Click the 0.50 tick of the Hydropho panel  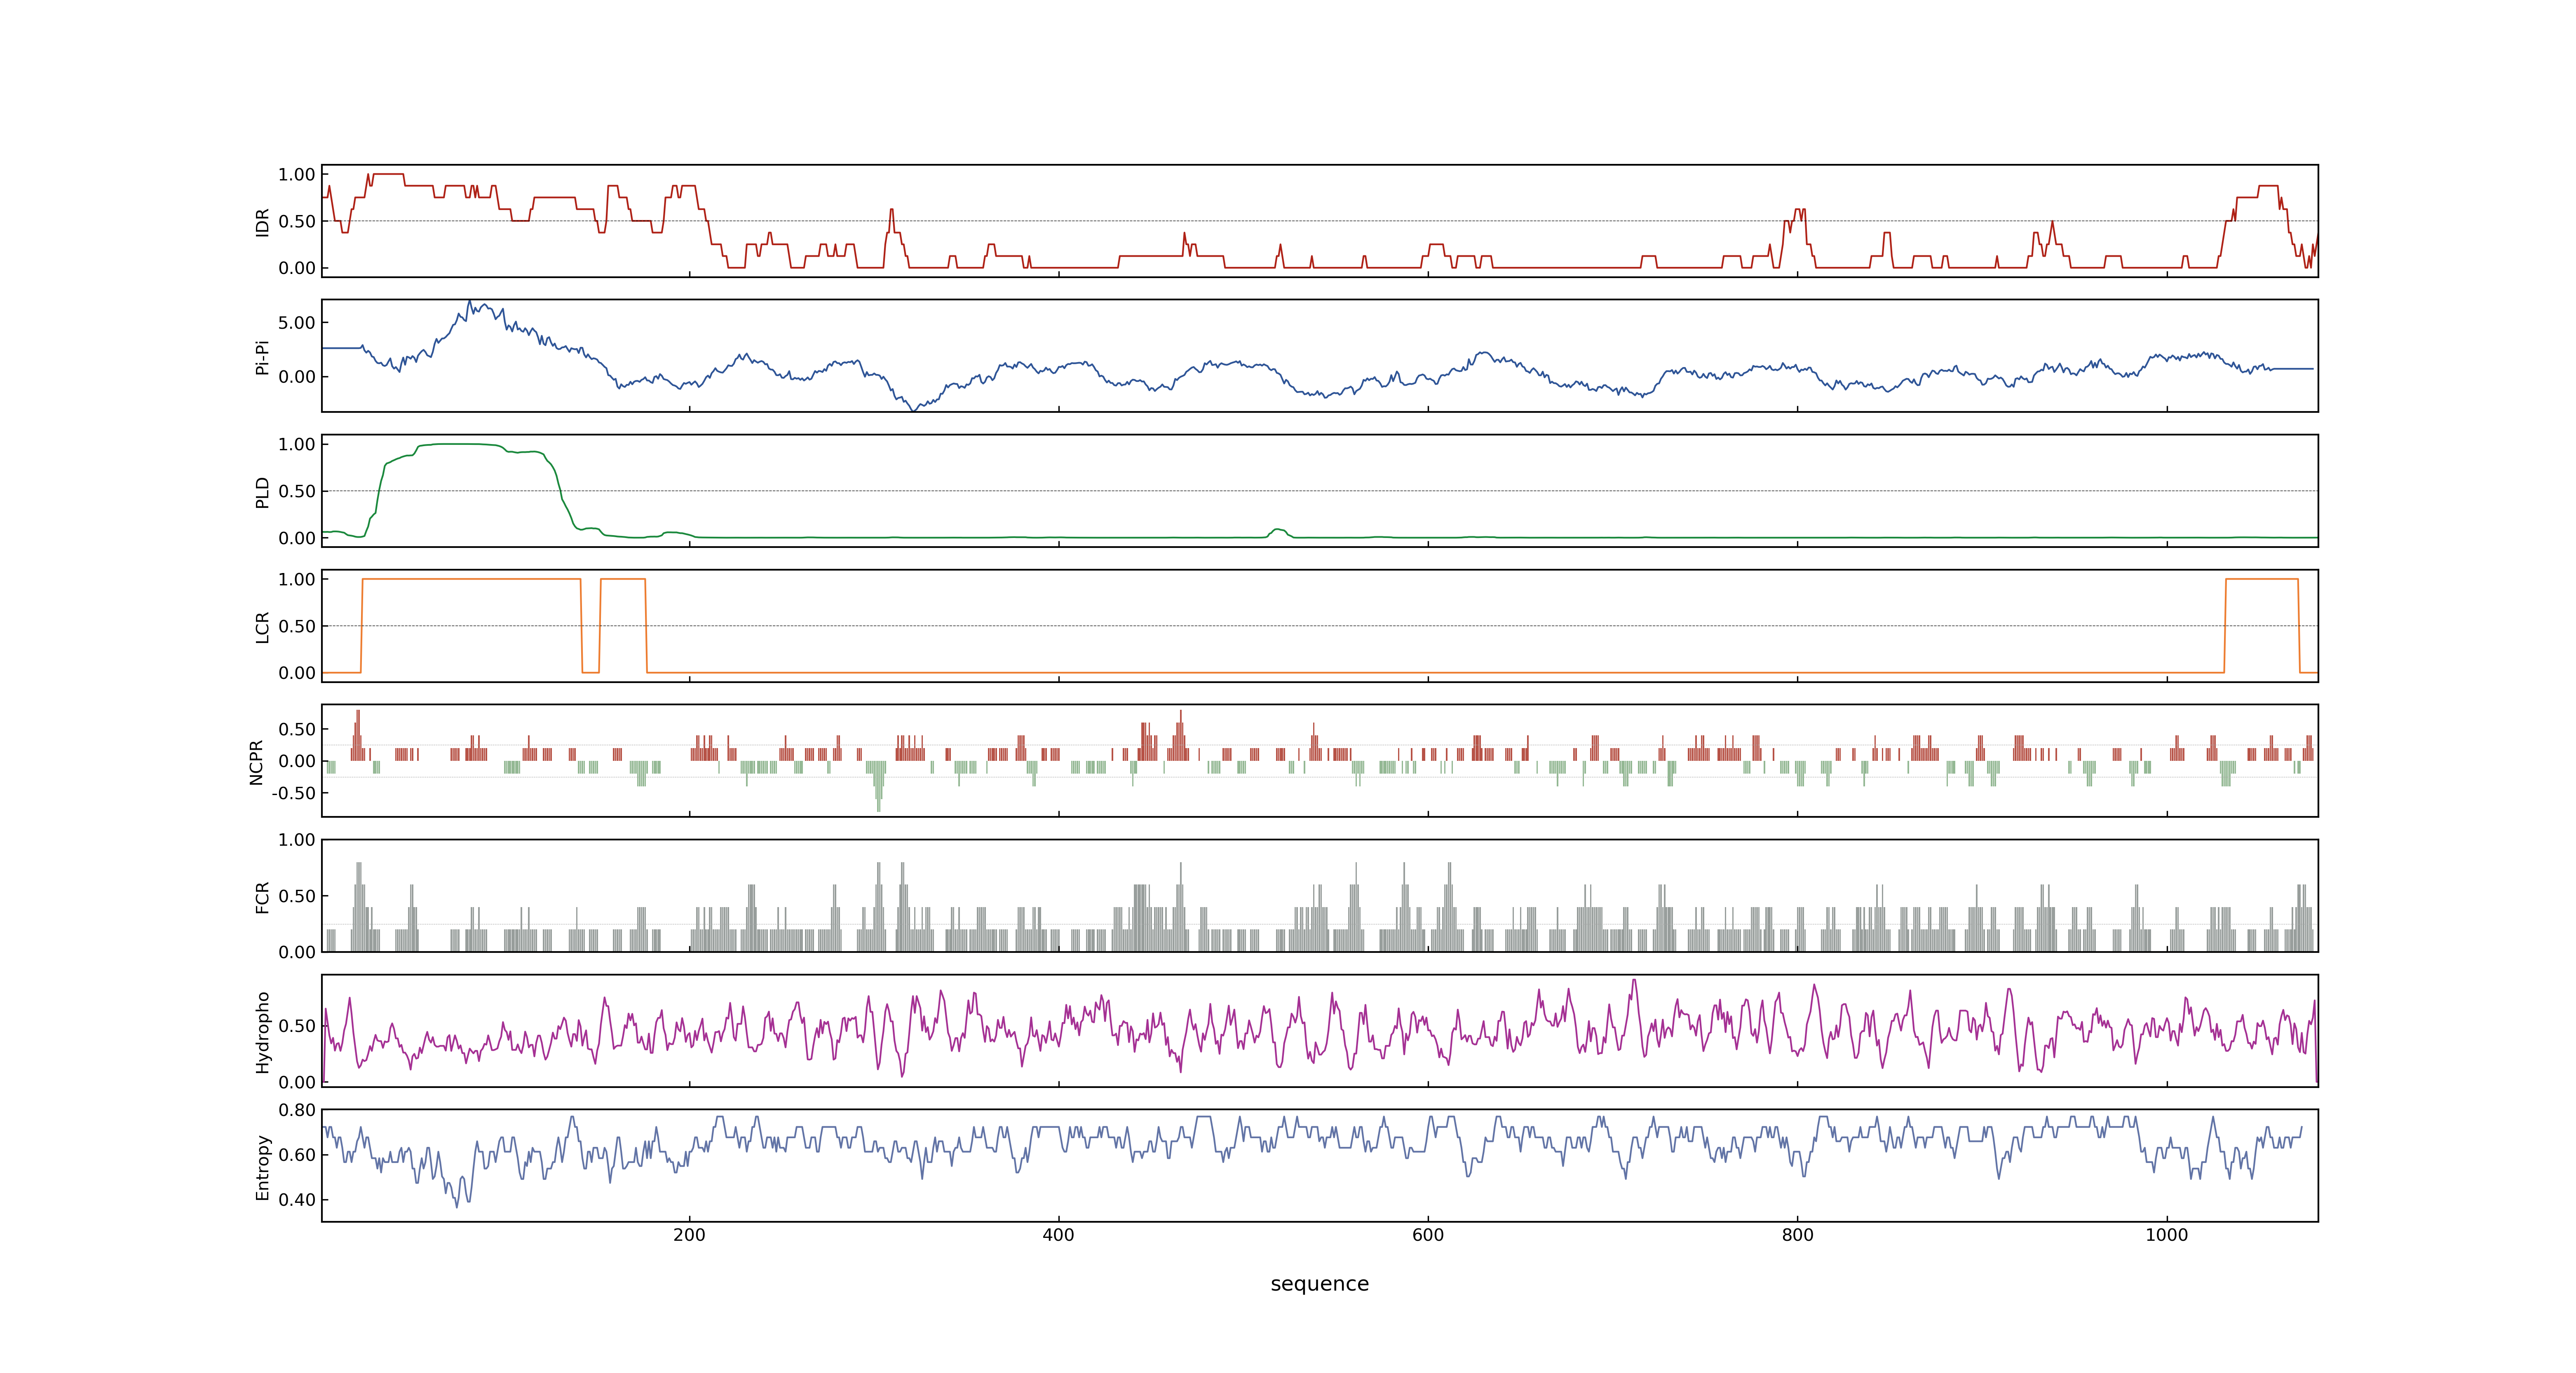coord(297,1026)
